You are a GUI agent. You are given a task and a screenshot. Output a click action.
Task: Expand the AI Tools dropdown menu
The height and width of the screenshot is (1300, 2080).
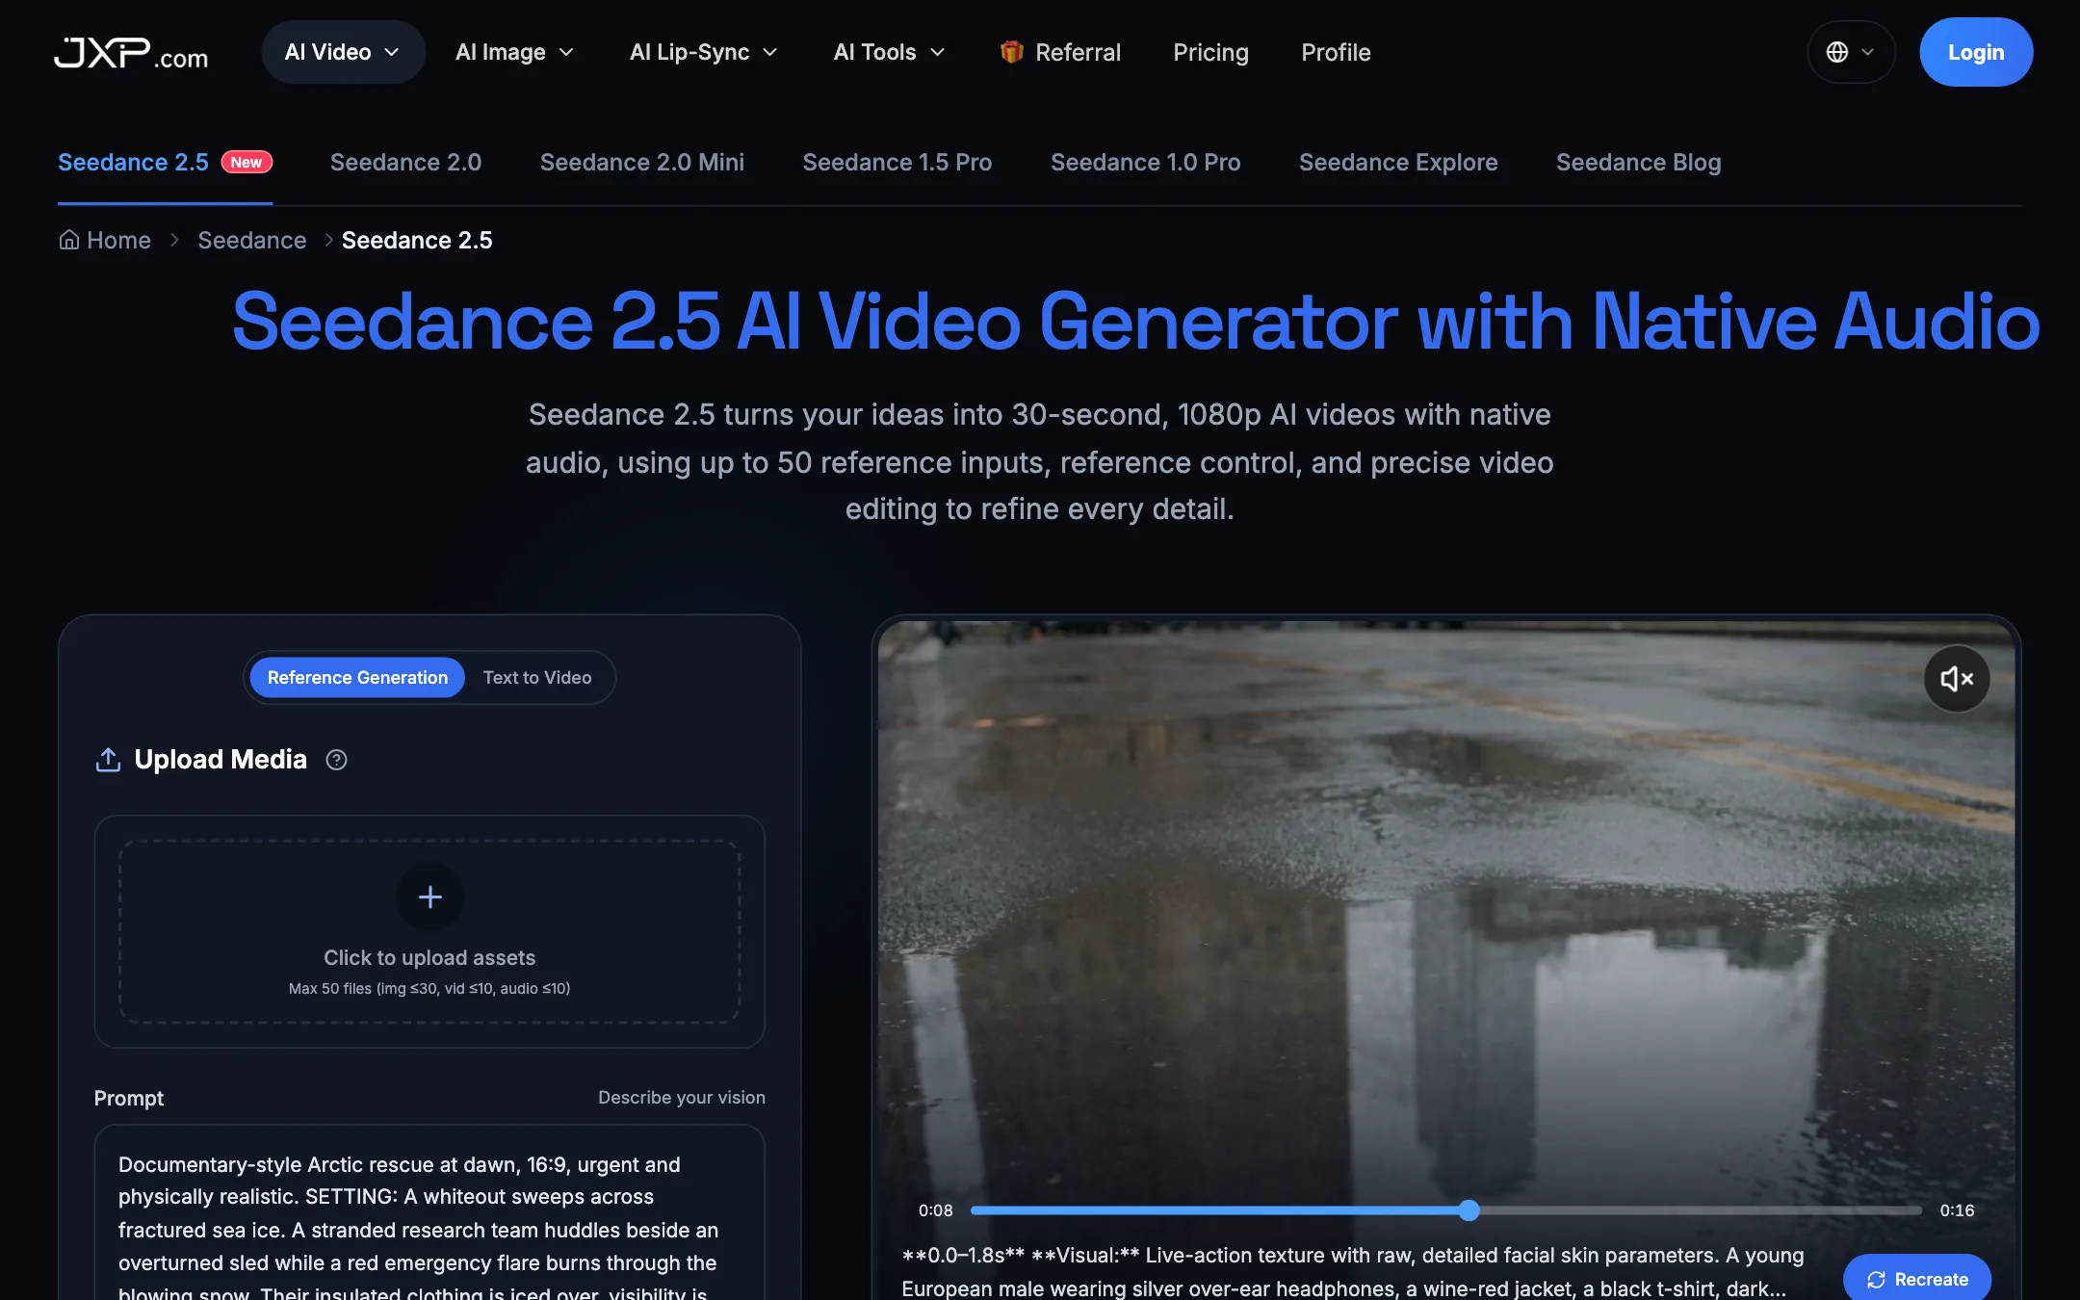(889, 52)
